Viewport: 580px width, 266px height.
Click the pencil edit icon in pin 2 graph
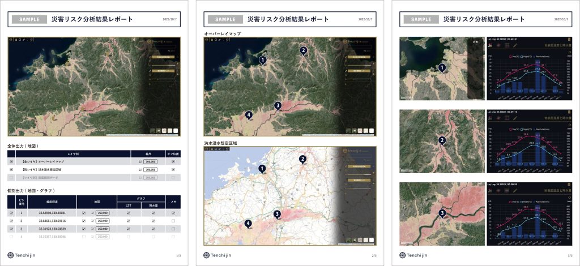click(515, 118)
